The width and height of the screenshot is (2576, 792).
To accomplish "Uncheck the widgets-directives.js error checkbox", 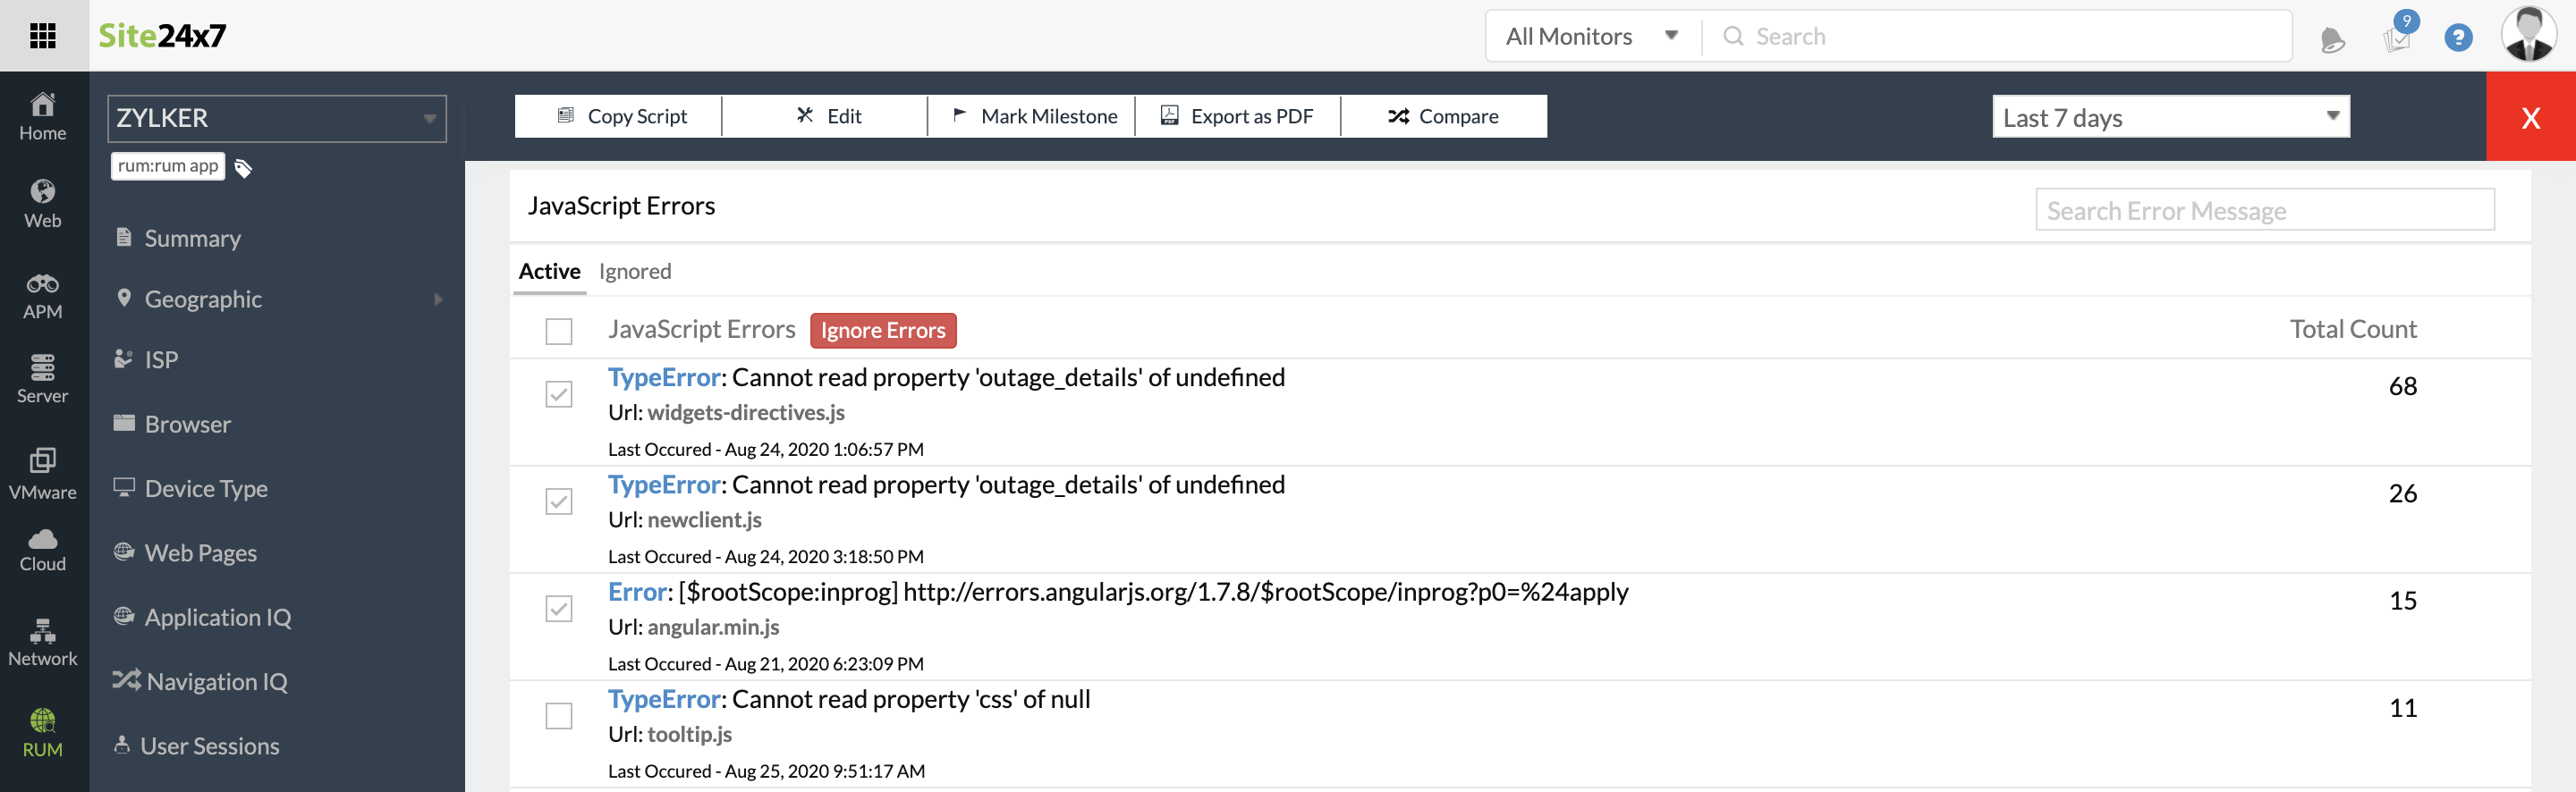I will pos(559,394).
